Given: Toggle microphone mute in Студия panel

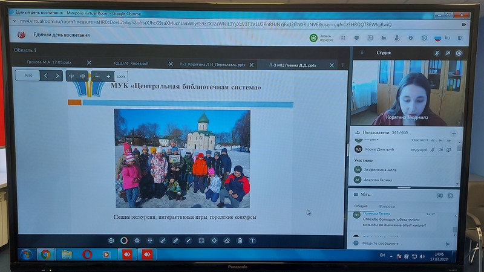Looking at the screenshot, I should (437, 53).
